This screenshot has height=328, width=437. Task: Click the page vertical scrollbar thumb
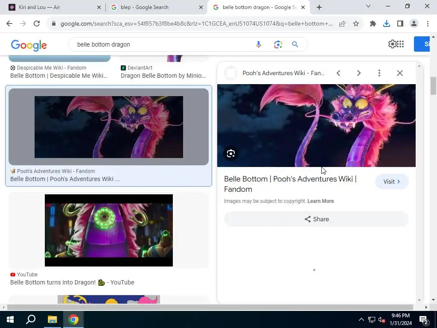point(433,86)
